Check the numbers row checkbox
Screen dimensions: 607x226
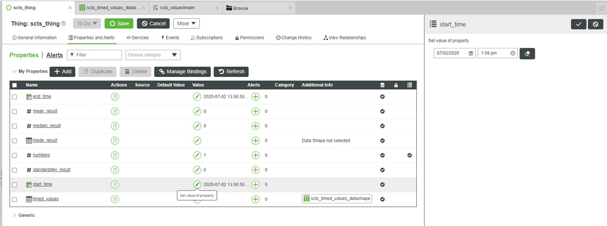point(15,155)
